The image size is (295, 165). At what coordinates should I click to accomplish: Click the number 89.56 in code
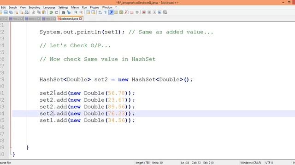117,107
